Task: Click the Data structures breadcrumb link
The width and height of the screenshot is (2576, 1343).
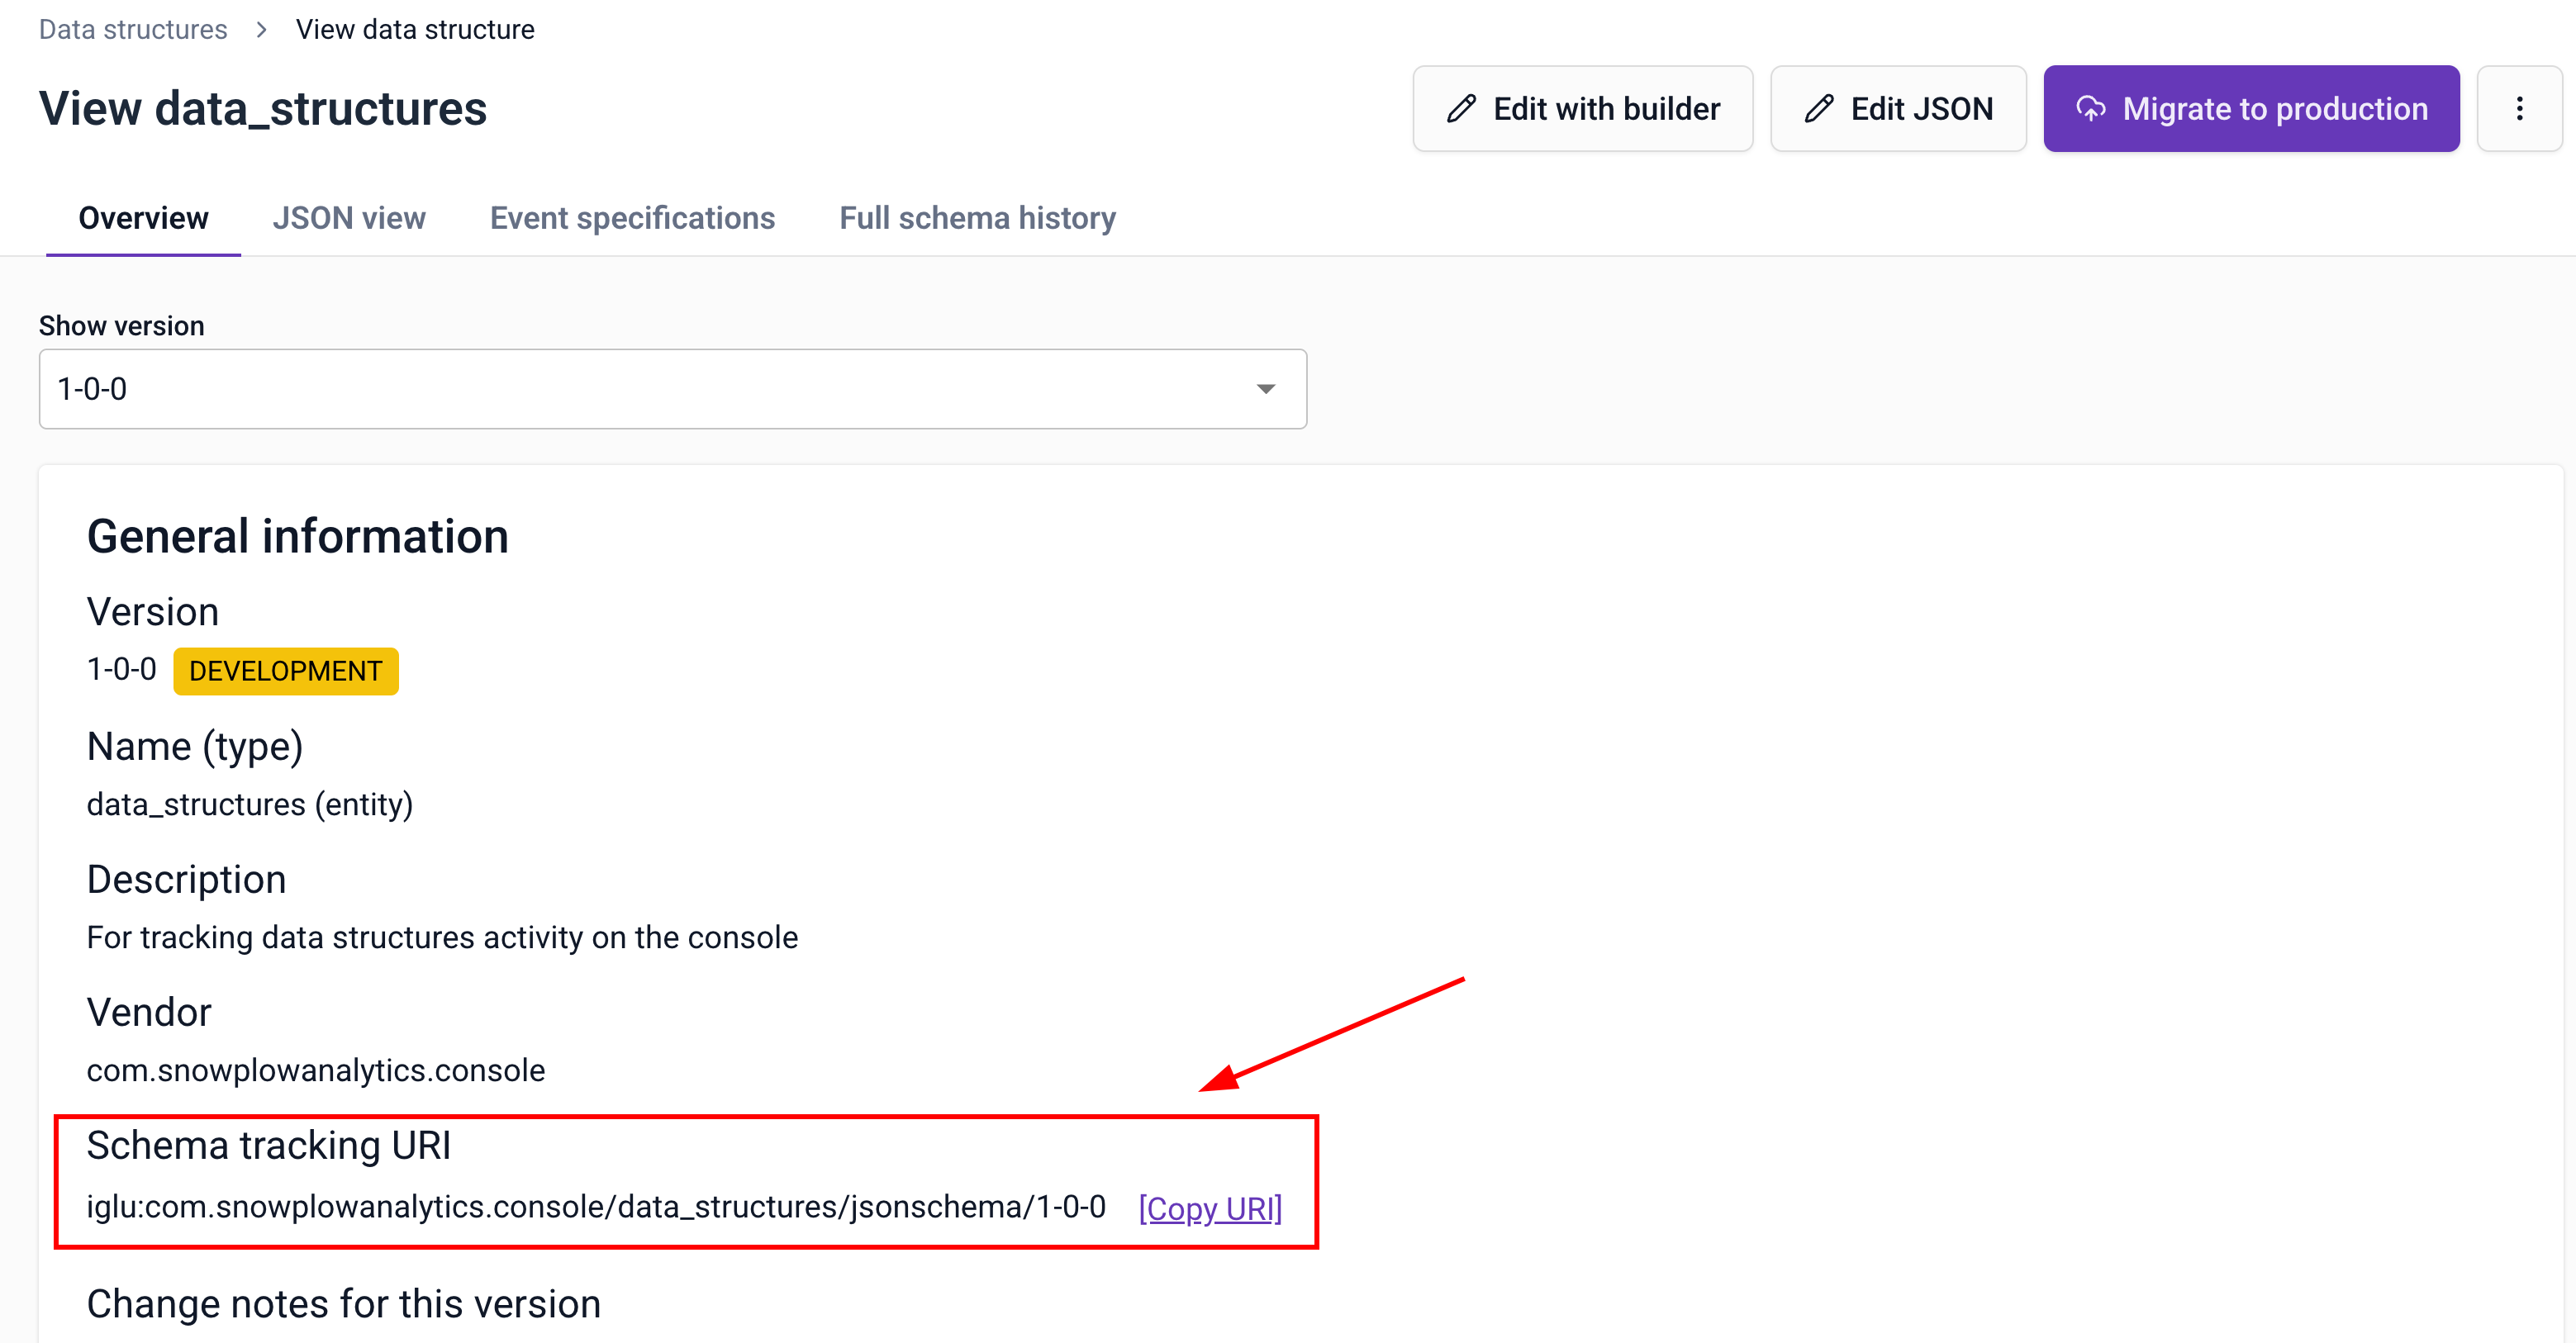Action: click(133, 29)
